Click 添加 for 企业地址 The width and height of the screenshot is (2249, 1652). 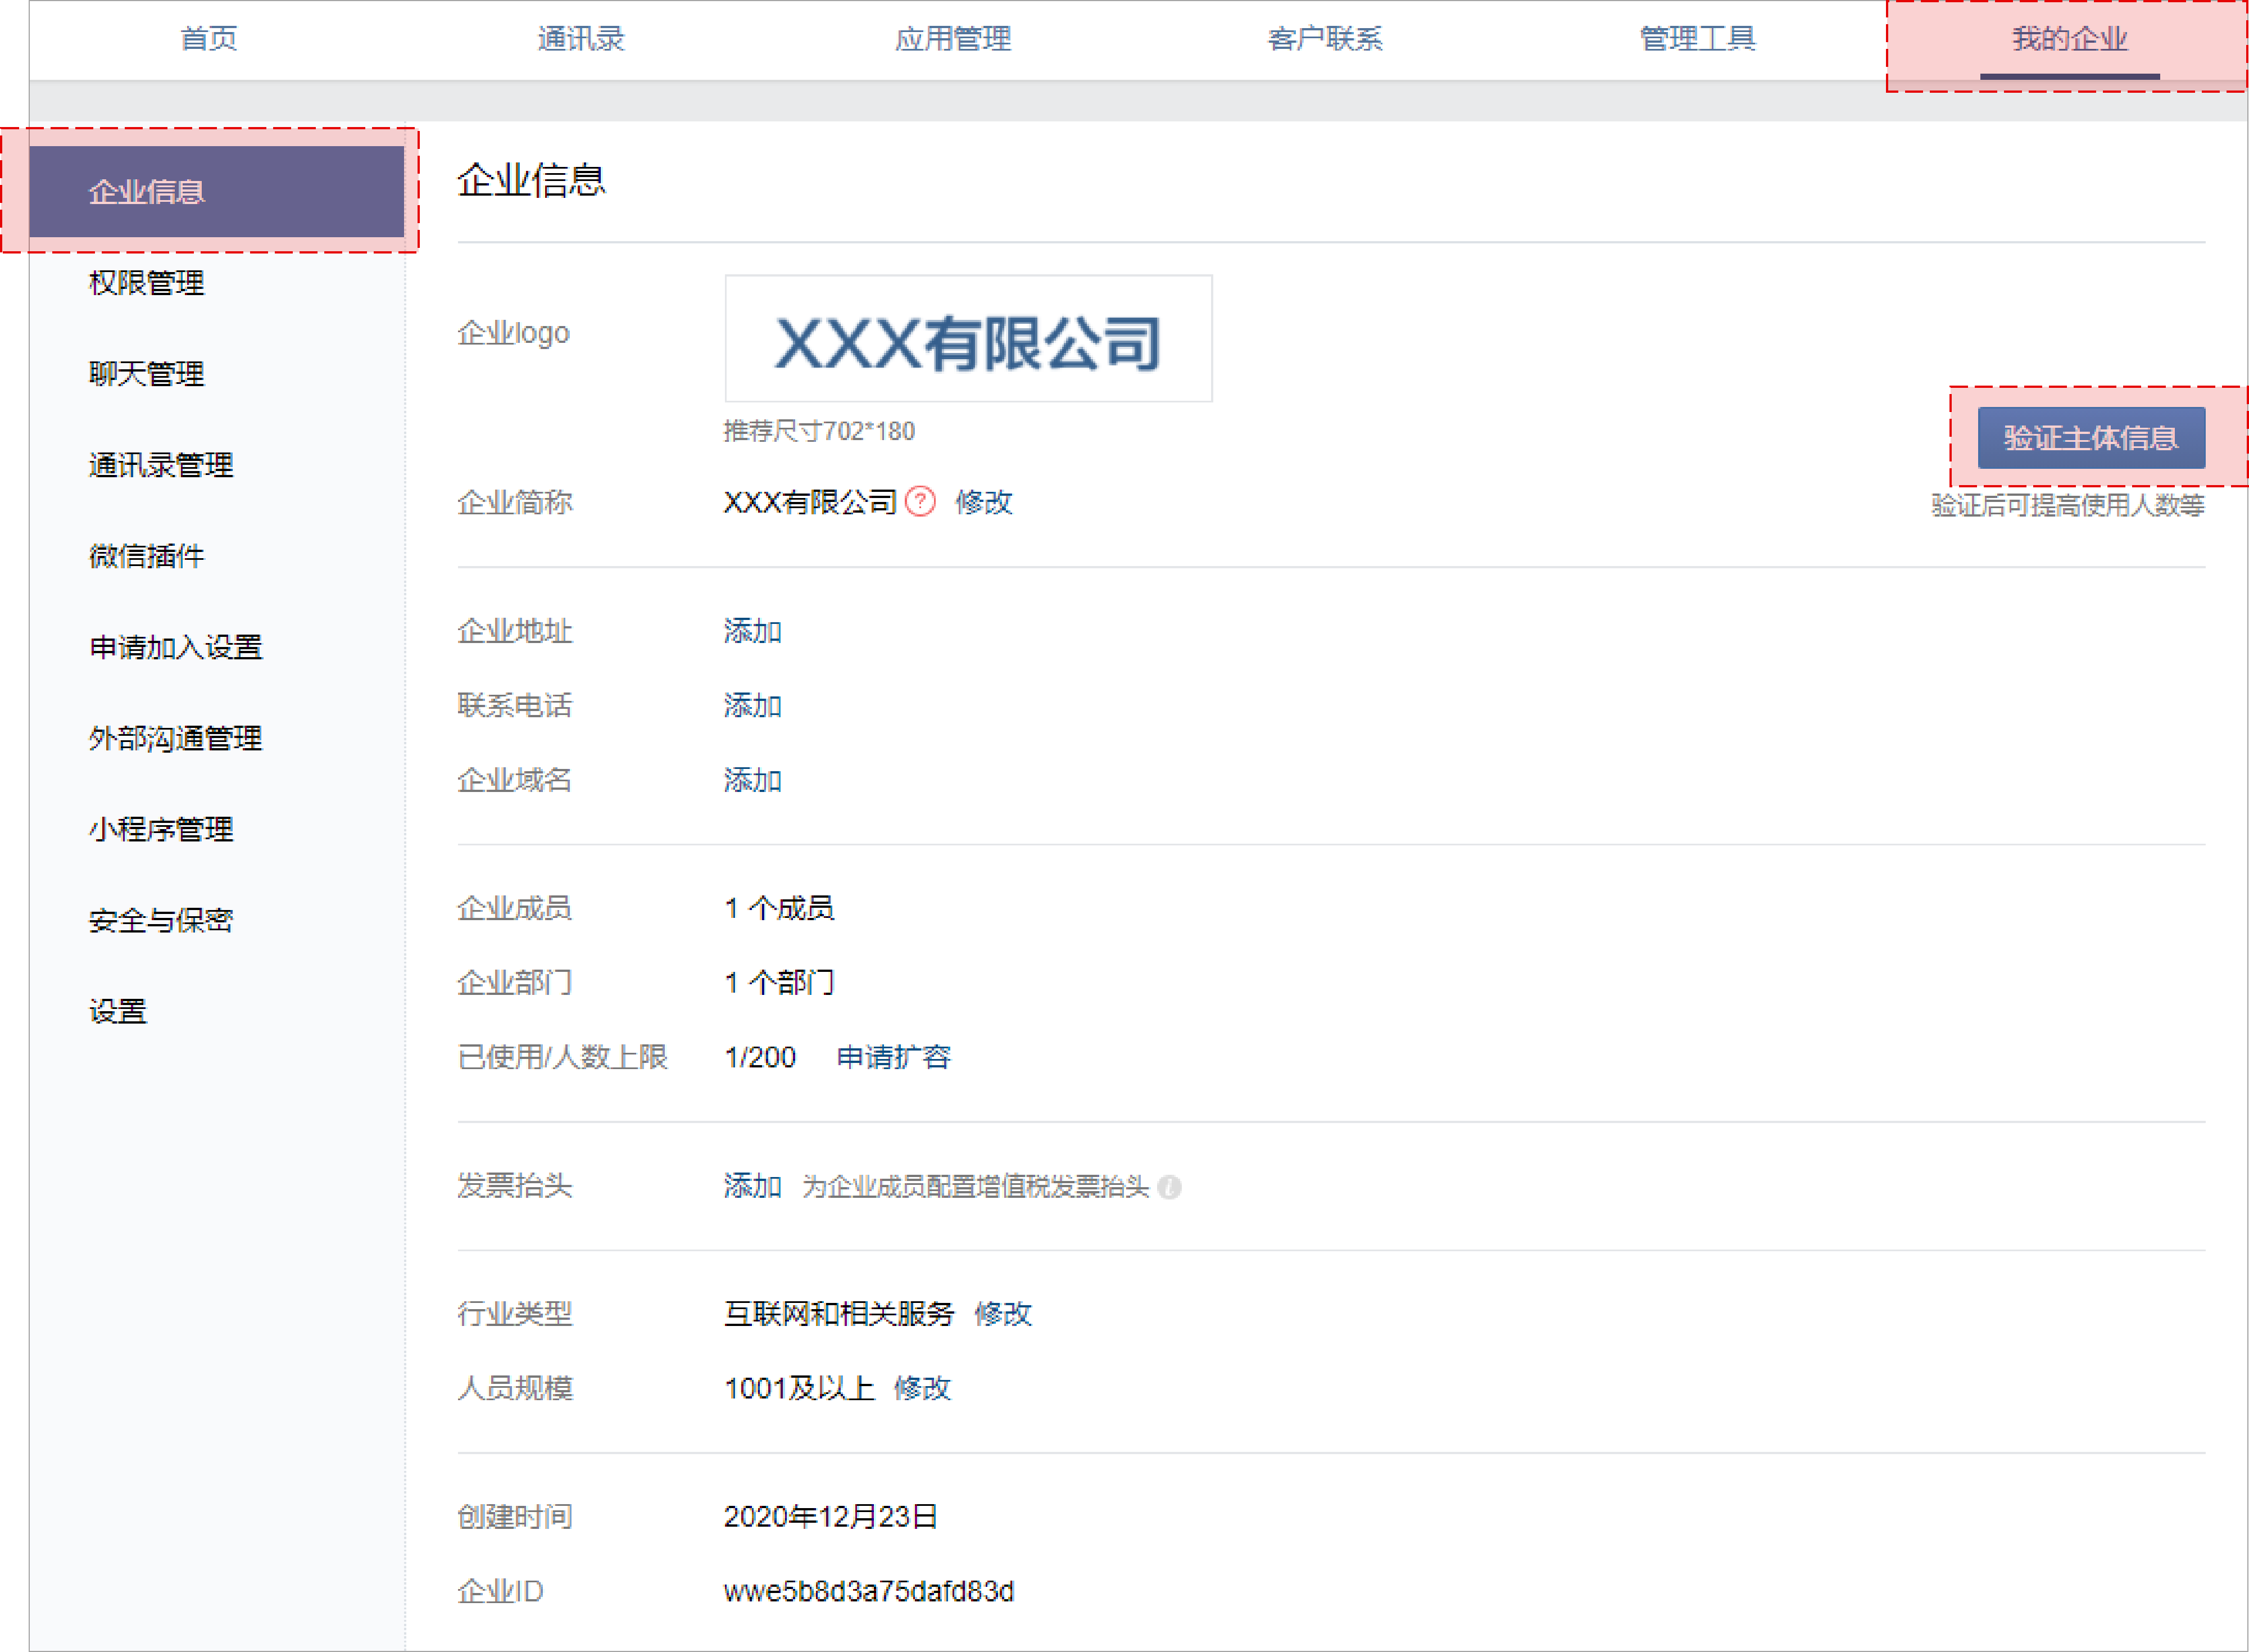tap(752, 631)
